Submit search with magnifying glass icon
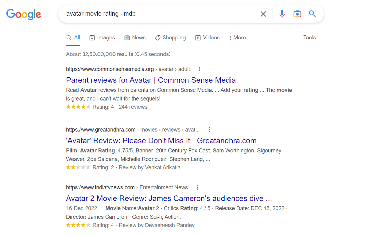Viewport: 380px width, 236px height. (x=312, y=14)
